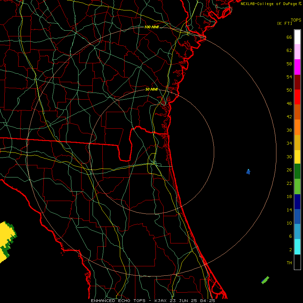
Task: Click the black TH swatch at the legend bottom
Action: [297, 262]
